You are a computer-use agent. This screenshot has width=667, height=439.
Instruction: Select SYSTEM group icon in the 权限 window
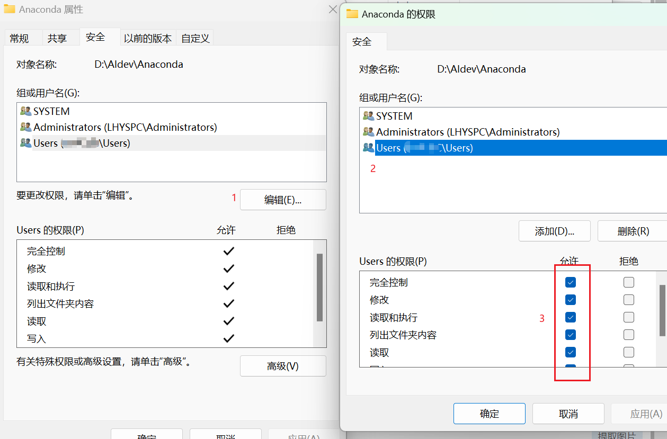[369, 116]
